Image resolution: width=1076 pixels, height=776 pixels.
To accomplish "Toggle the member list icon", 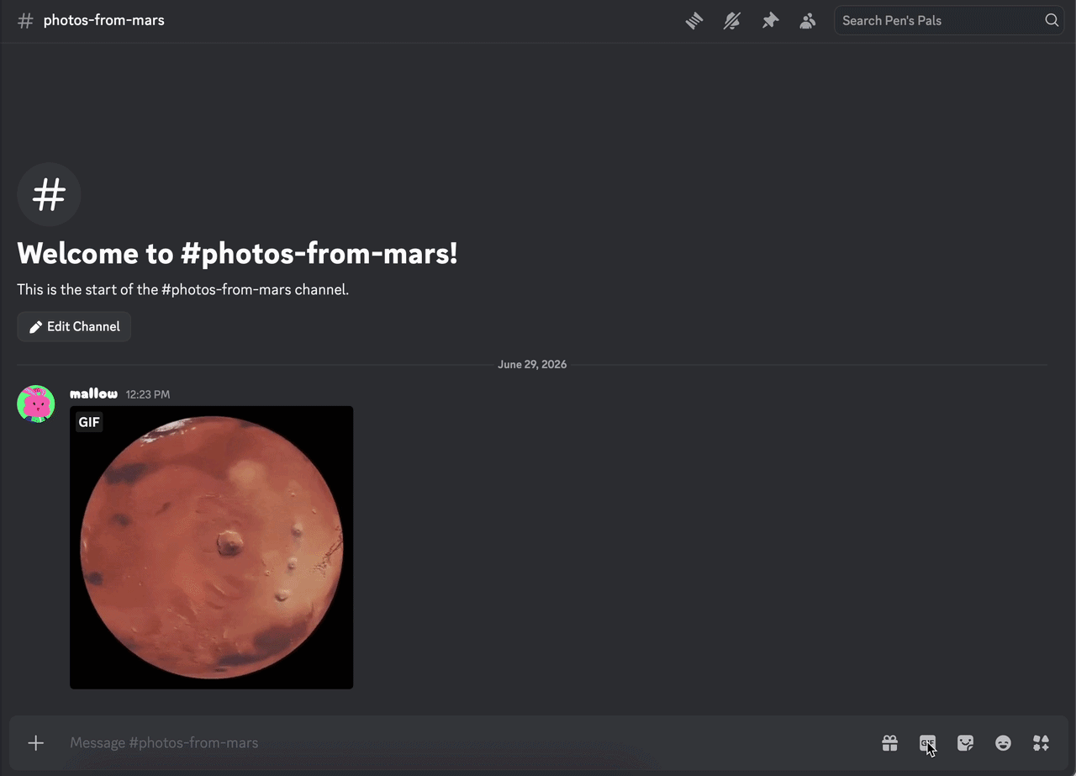I will point(808,21).
